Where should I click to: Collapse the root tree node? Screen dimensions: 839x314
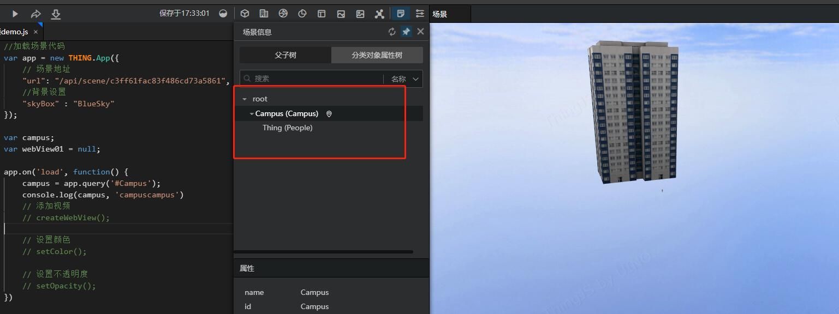[x=245, y=99]
